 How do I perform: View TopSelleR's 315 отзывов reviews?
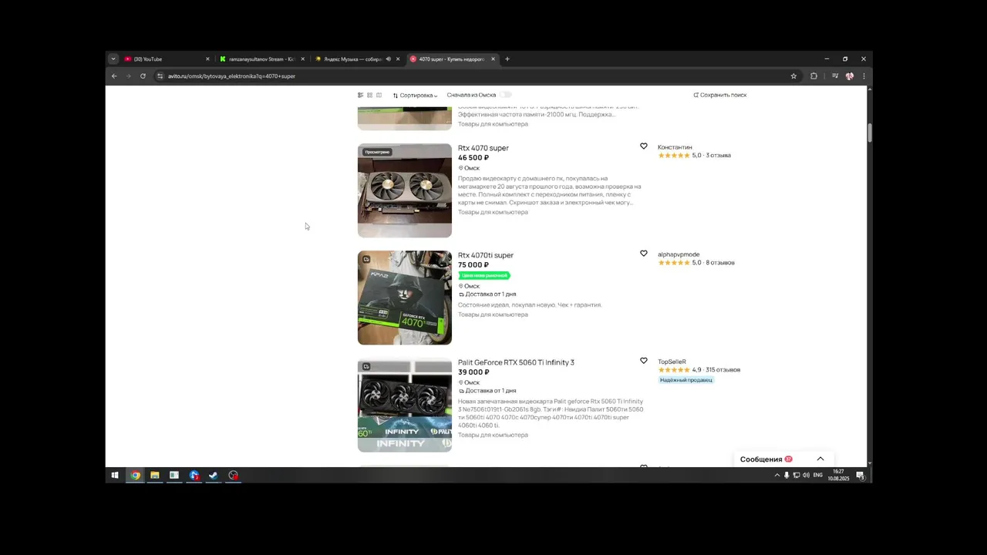(x=723, y=370)
